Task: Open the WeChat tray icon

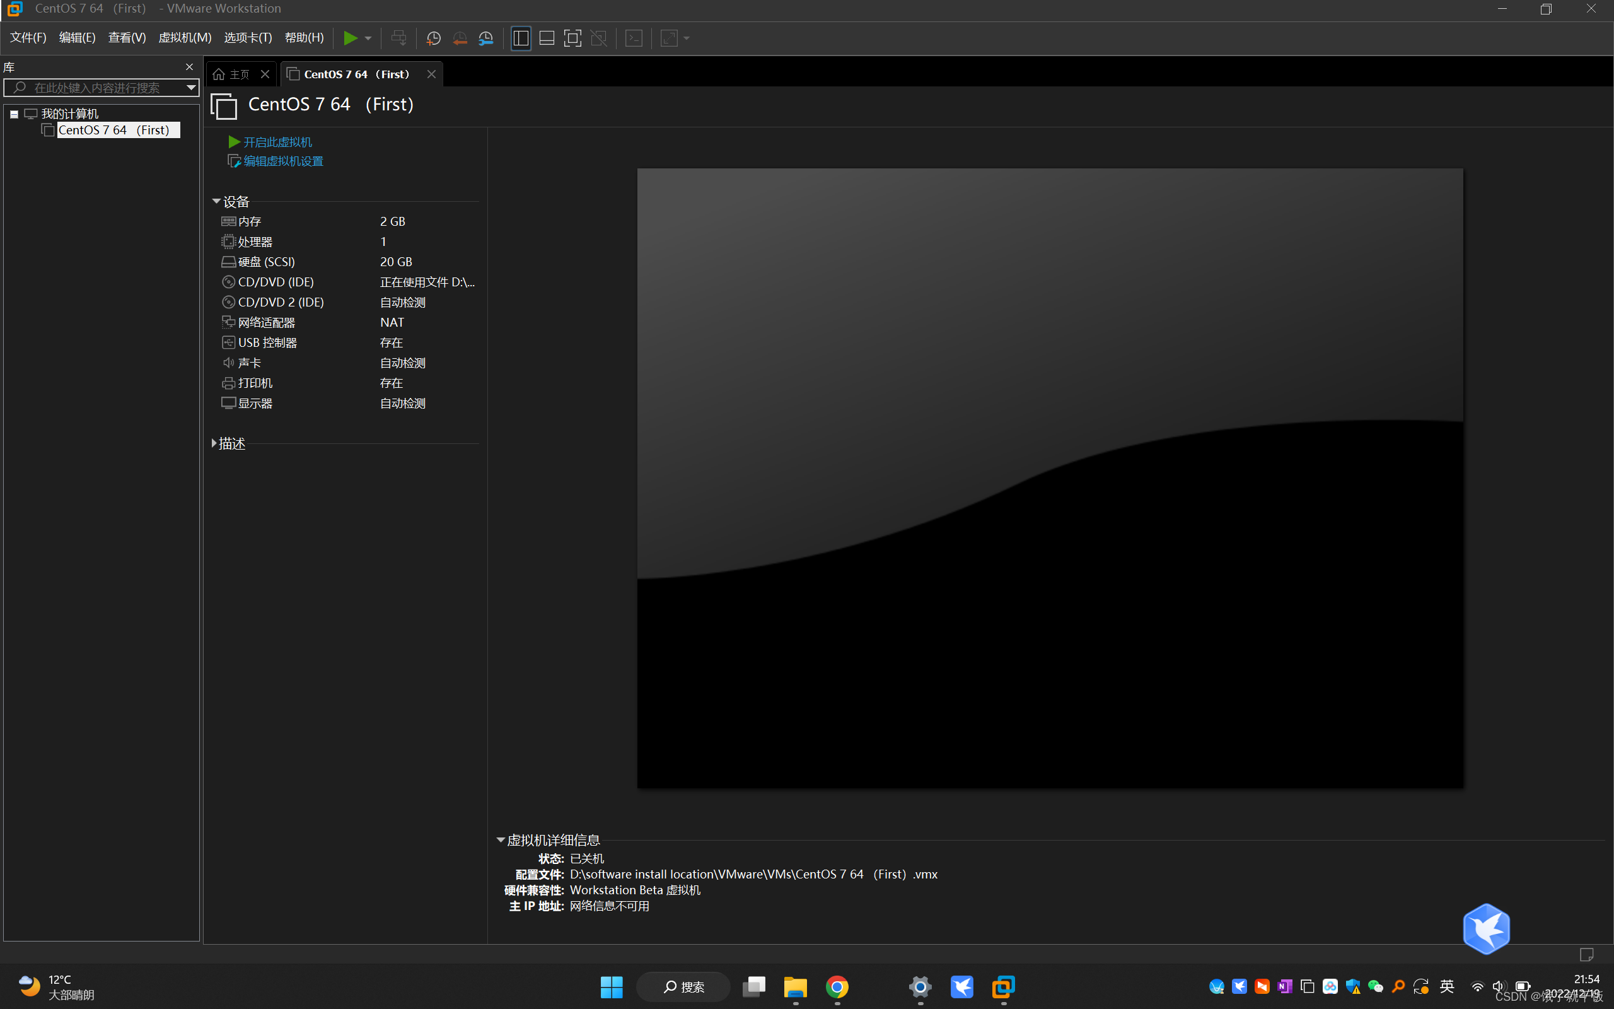Action: (1375, 986)
